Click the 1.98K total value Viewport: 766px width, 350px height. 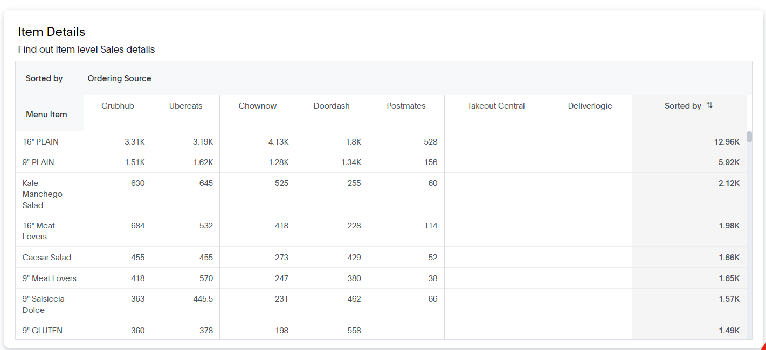pyautogui.click(x=729, y=226)
